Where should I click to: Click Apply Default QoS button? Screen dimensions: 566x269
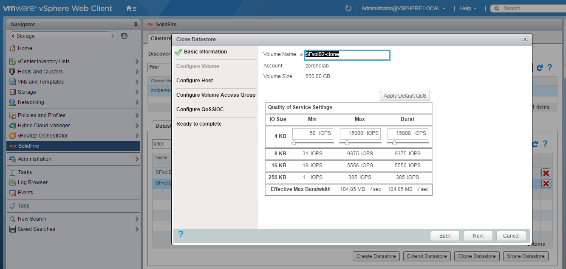(x=405, y=96)
